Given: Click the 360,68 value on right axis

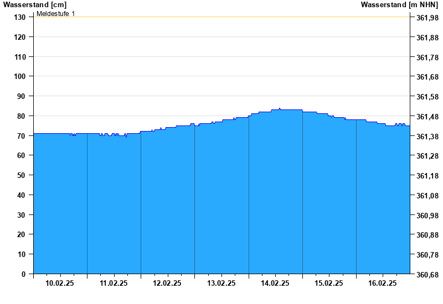Looking at the screenshot, I should click(x=426, y=275).
